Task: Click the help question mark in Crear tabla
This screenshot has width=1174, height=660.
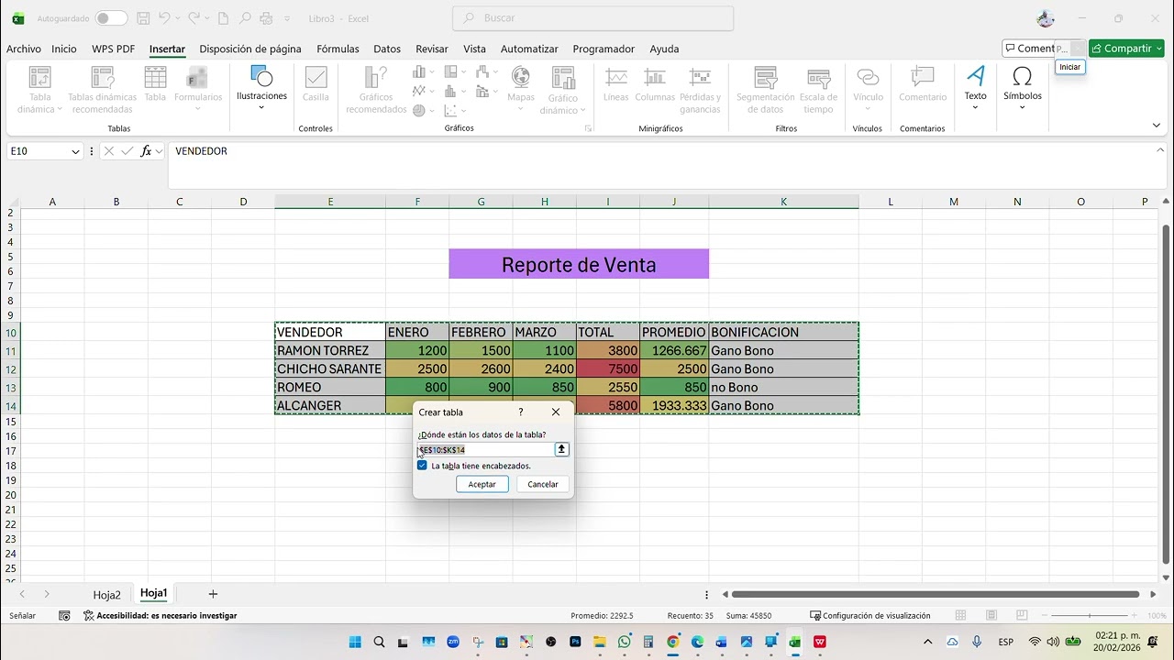Action: point(521,412)
